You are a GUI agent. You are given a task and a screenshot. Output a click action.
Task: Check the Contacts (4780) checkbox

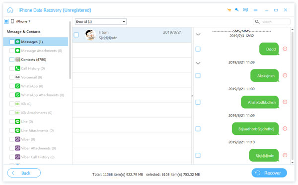point(12,60)
